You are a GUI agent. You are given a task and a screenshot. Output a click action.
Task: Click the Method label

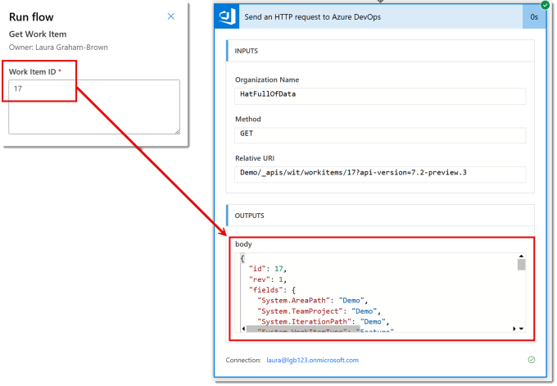(x=248, y=119)
